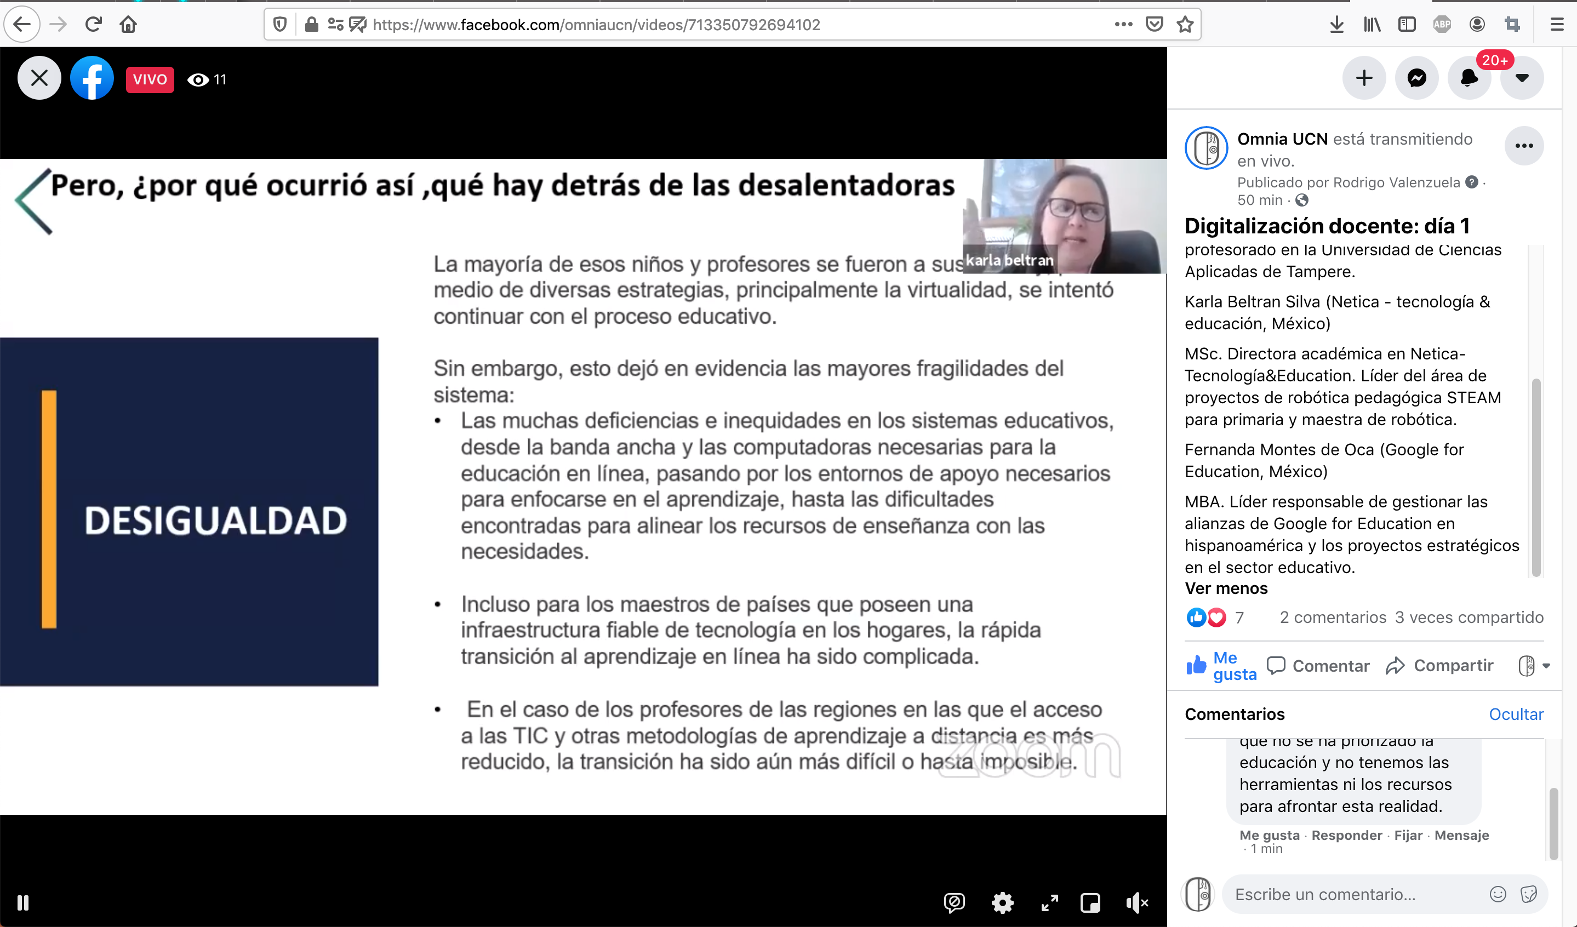Click the Facebook logo icon

click(x=92, y=78)
